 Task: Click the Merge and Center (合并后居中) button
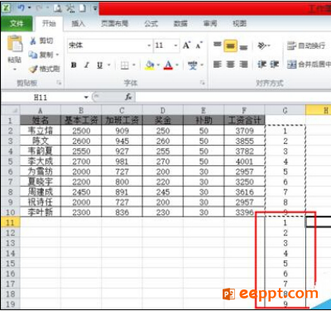[309, 65]
